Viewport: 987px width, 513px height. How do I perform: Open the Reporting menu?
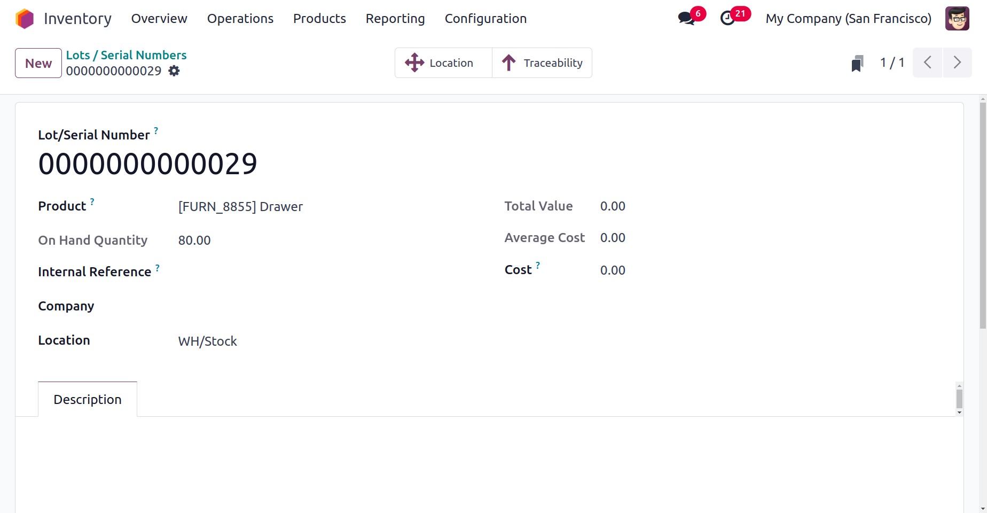point(395,19)
